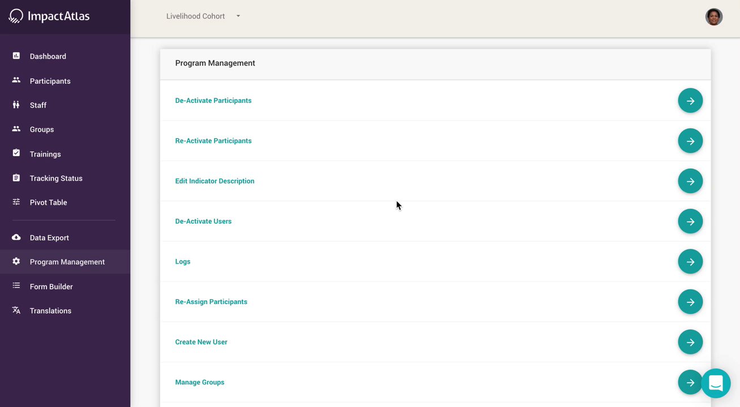Click the Program Management gear icon
The width and height of the screenshot is (740, 407).
tap(16, 261)
